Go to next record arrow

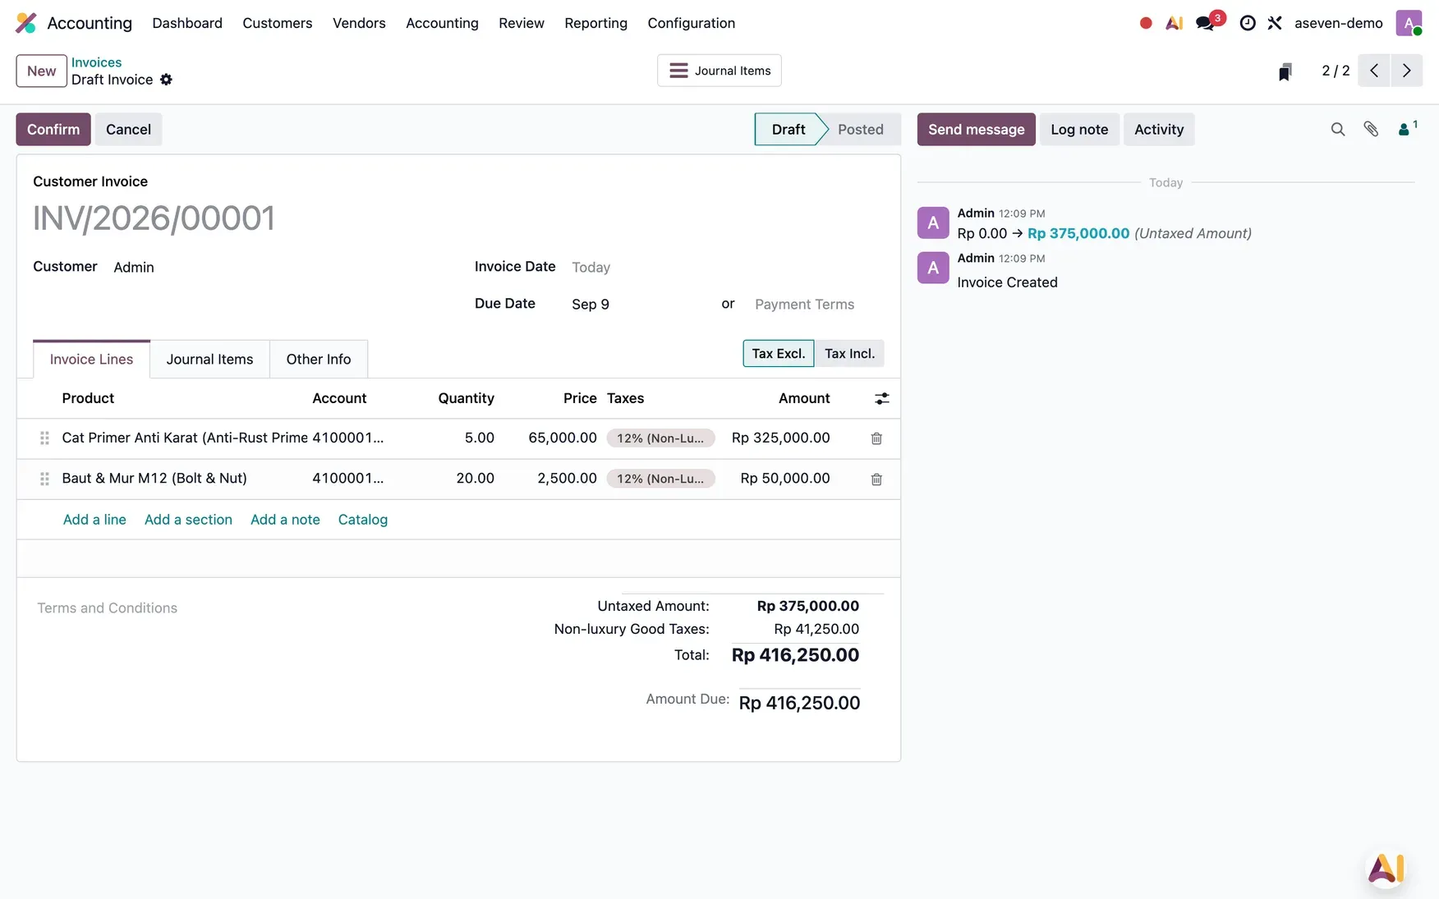point(1407,71)
